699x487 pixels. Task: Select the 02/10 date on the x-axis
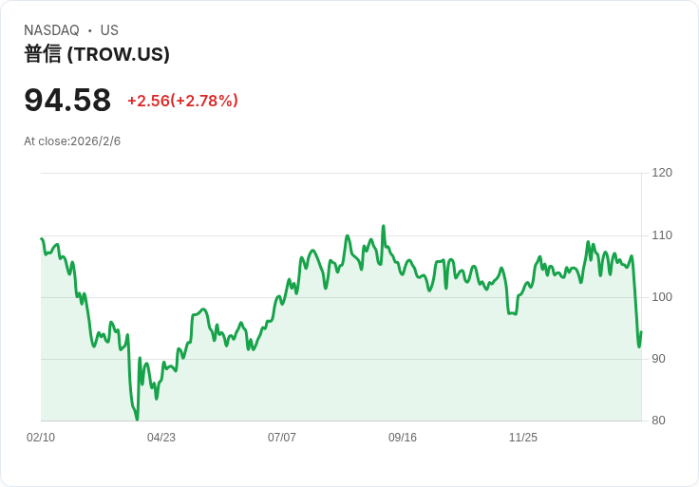[x=41, y=438]
